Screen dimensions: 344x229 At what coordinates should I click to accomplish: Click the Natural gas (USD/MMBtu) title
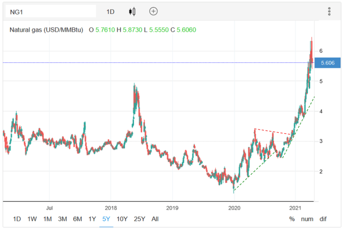click(46, 30)
